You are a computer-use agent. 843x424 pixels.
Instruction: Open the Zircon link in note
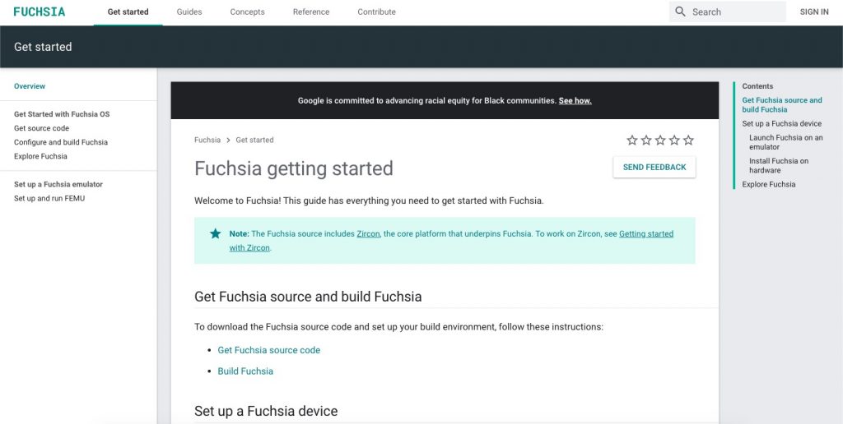point(368,234)
